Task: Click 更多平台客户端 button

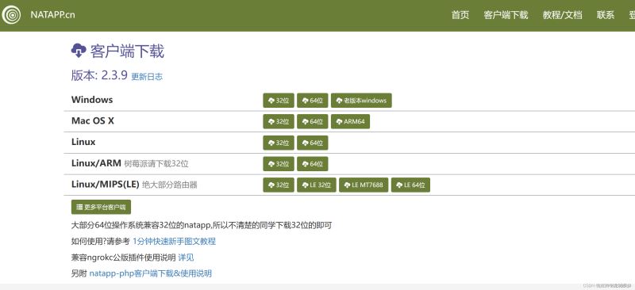Action: [x=101, y=207]
